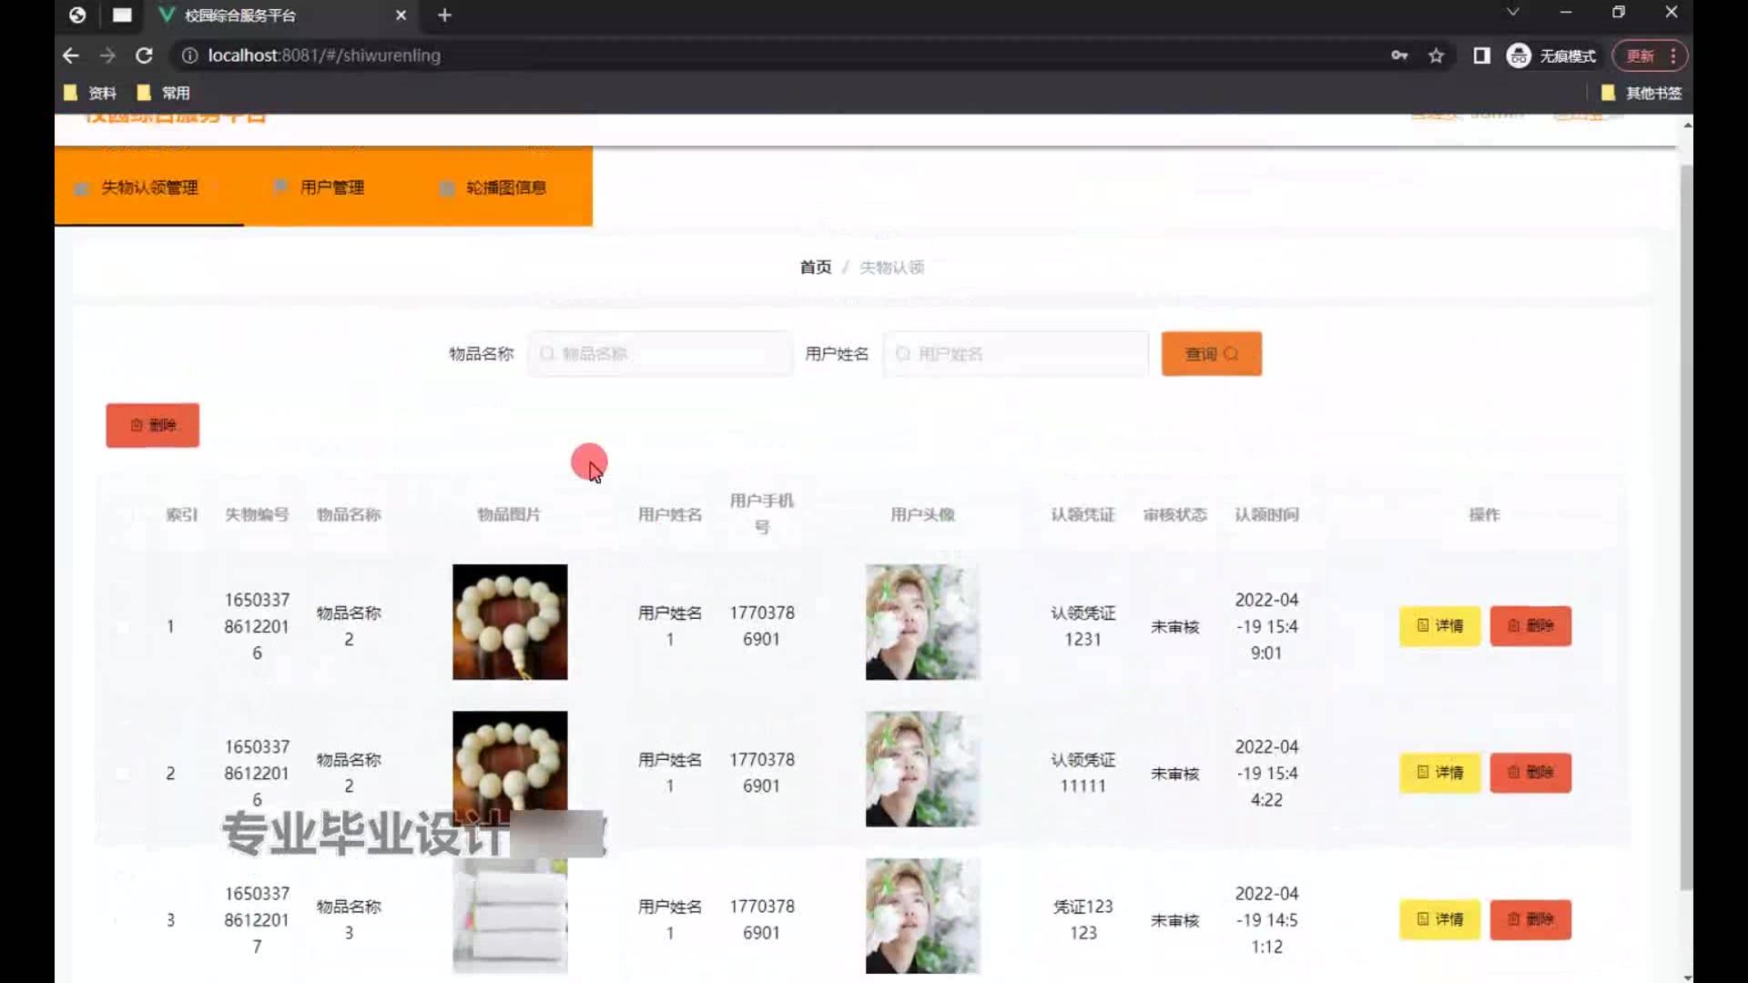
Task: Tick the checkbox for row 2
Action: point(123,774)
